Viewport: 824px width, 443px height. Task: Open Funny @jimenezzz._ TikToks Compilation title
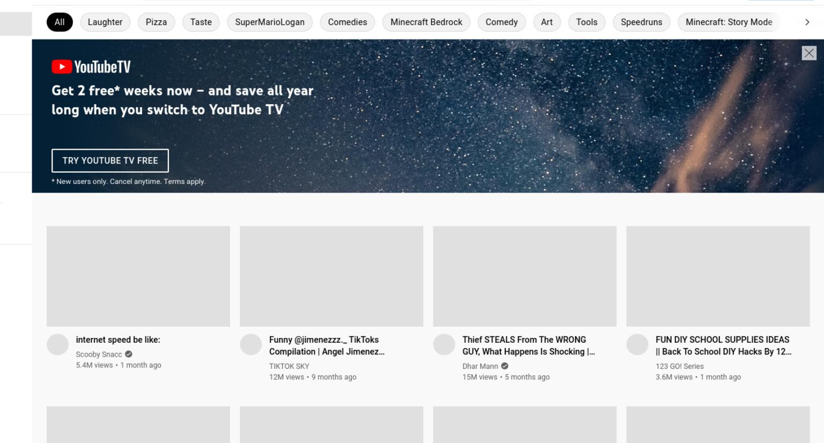click(327, 345)
